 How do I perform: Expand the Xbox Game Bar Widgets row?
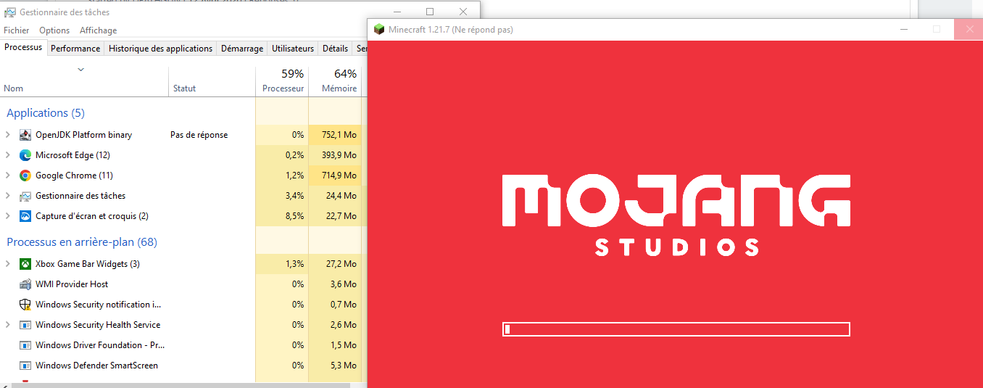8,264
